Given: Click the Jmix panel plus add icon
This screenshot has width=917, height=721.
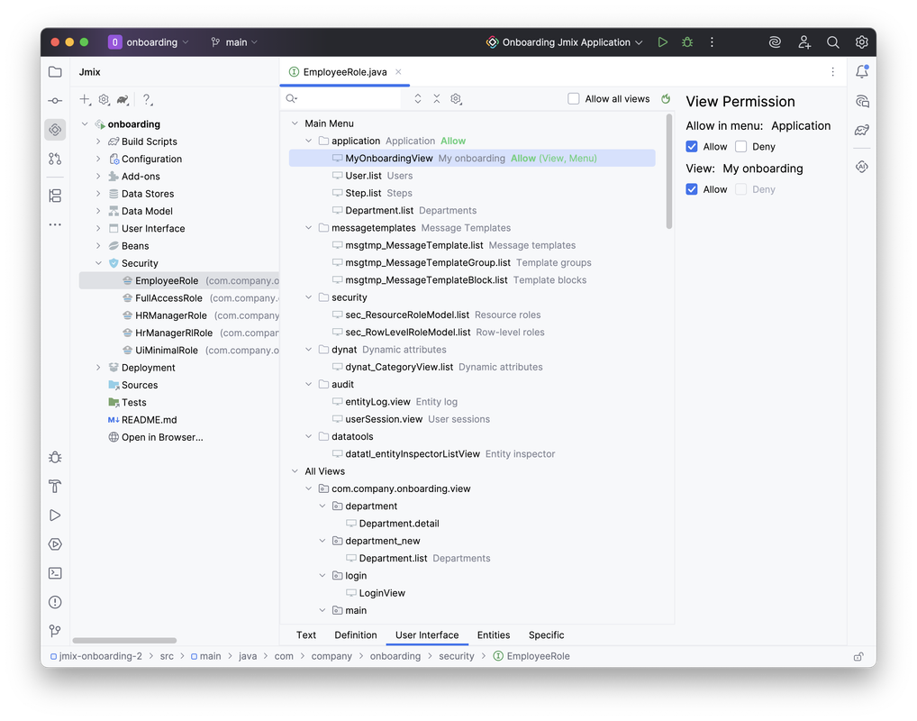Looking at the screenshot, I should [x=85, y=99].
